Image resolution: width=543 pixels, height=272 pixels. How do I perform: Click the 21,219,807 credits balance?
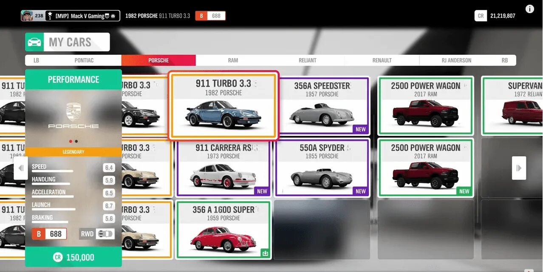(x=503, y=16)
